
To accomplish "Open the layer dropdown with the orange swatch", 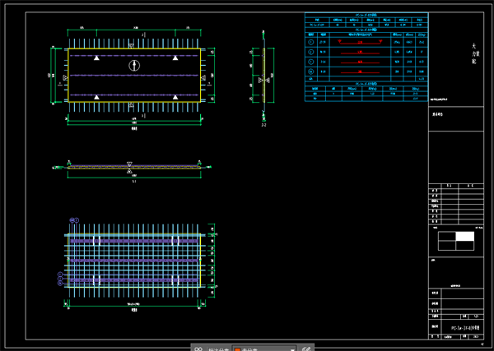I will tap(264, 349).
